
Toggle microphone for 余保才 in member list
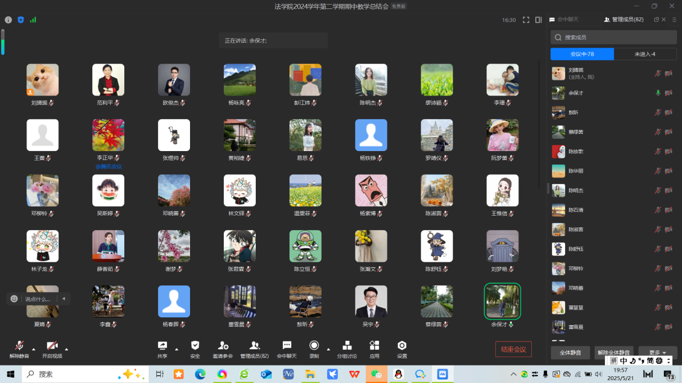[x=658, y=93]
